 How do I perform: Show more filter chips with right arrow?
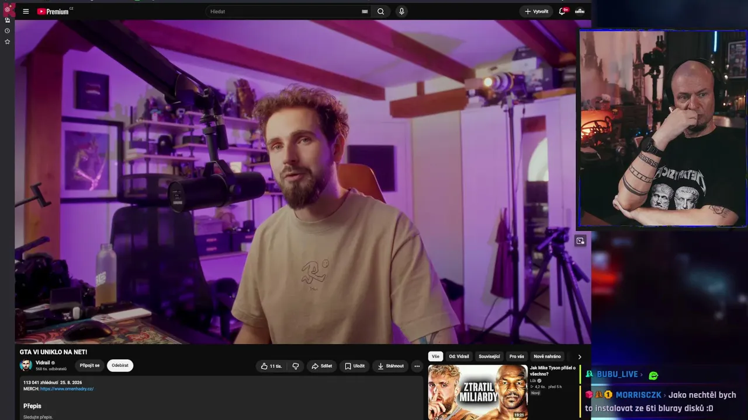580,356
